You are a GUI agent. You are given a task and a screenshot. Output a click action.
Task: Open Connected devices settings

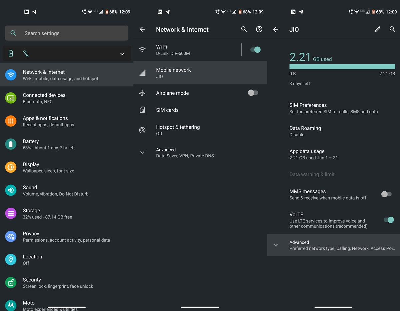pyautogui.click(x=67, y=98)
